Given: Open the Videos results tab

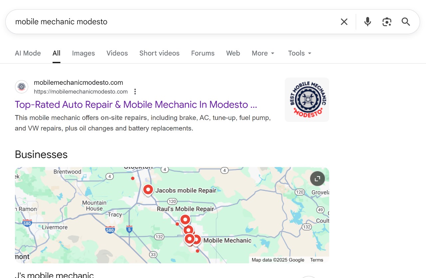Looking at the screenshot, I should 117,53.
